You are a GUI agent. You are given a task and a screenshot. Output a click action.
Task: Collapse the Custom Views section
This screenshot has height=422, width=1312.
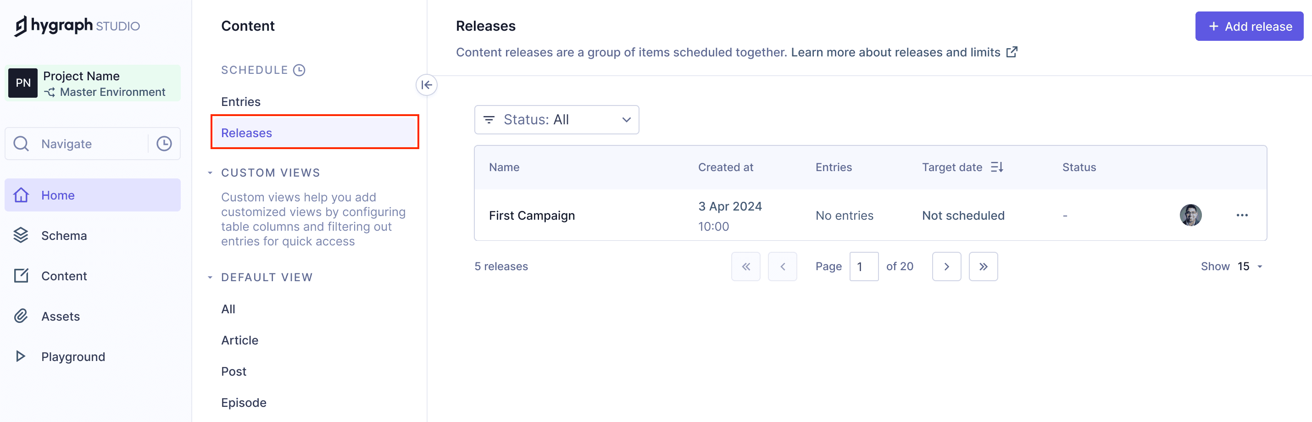tap(210, 173)
